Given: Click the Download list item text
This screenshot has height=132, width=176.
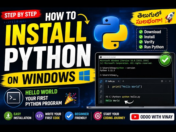Looking at the screenshot, I should 153,32.
